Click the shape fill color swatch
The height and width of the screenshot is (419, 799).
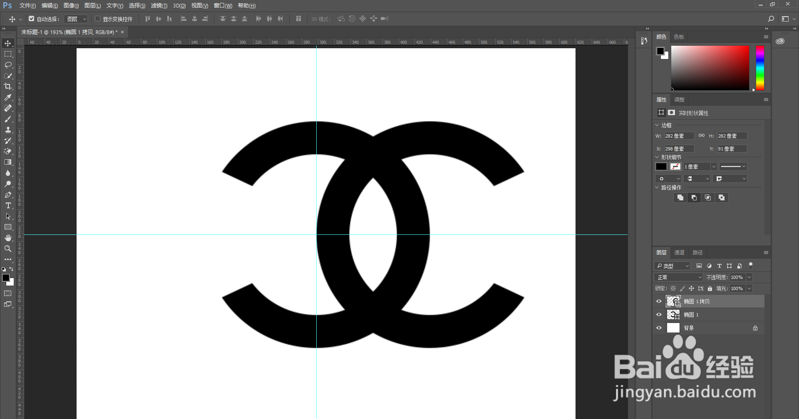(x=661, y=166)
